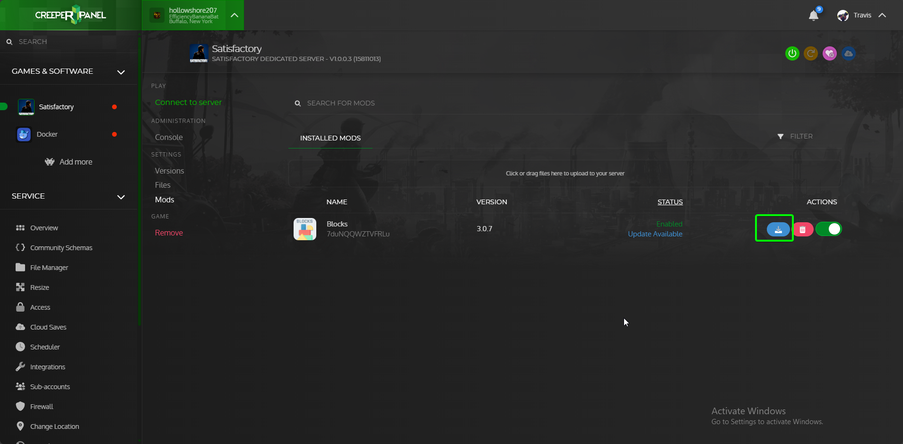The height and width of the screenshot is (444, 903).
Task: Open Cloud Saves in the sidebar
Action: click(48, 327)
